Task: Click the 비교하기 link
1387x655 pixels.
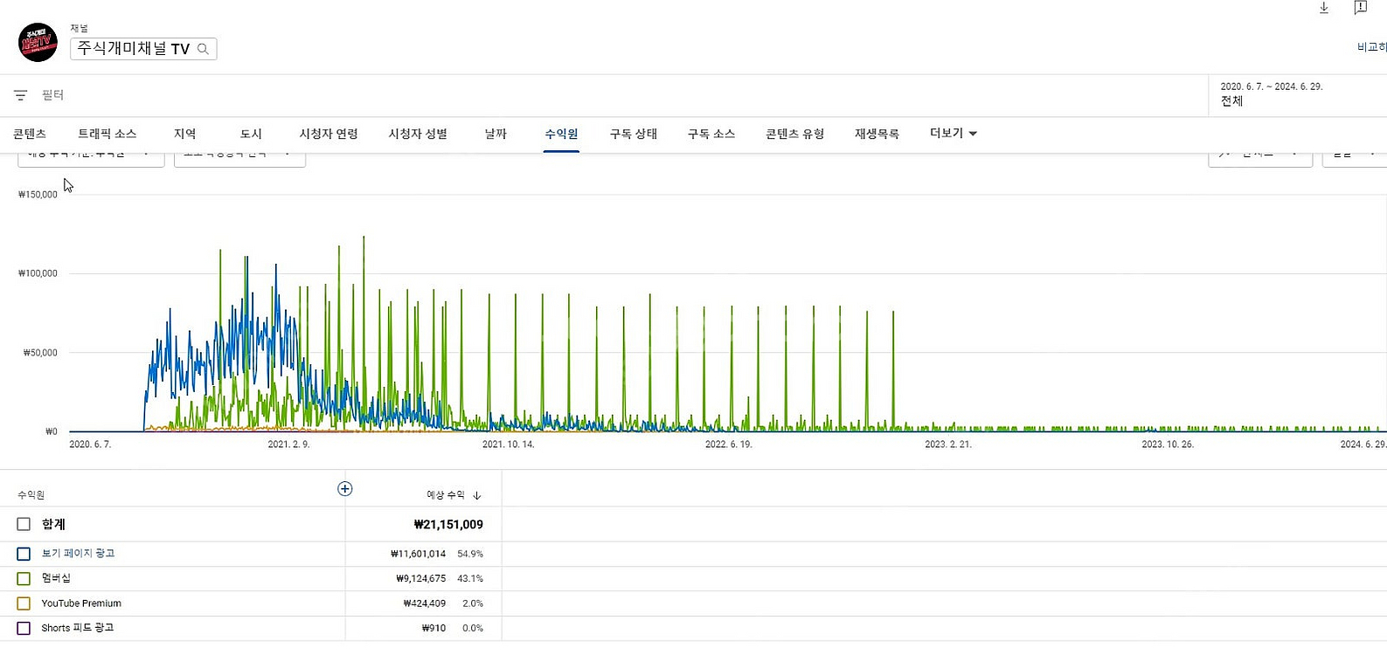Action: 1370,47
